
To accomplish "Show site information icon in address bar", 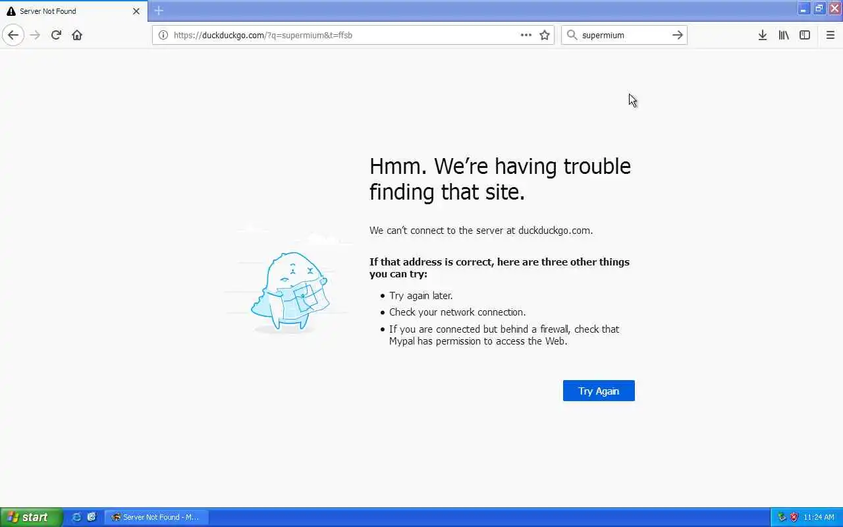I will point(163,35).
